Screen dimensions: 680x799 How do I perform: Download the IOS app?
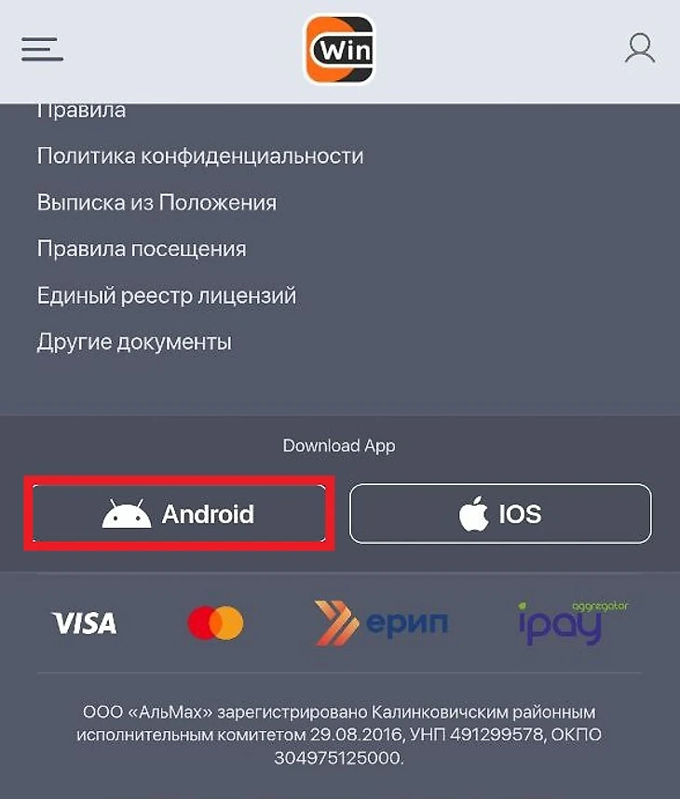(500, 514)
